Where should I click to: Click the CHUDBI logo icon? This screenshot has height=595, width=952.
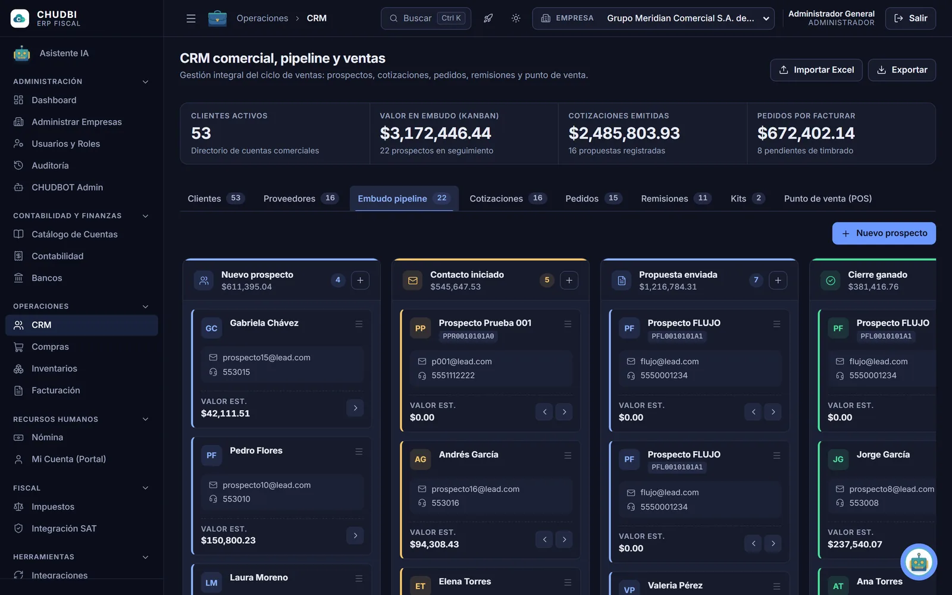tap(20, 18)
